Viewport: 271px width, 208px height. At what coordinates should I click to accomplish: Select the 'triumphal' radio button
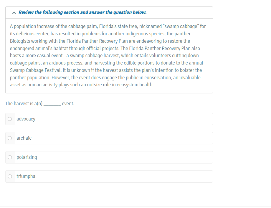[x=10, y=176]
